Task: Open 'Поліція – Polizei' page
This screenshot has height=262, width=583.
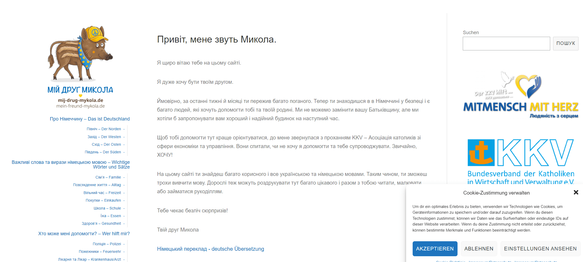Action: (107, 244)
